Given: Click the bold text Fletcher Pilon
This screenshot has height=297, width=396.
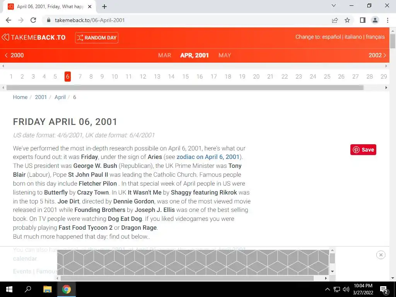Looking at the screenshot, I should (98, 184).
